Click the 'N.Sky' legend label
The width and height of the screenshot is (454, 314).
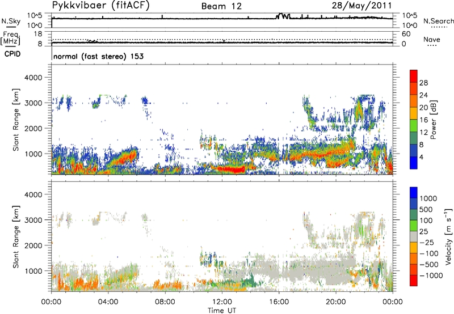[11, 21]
